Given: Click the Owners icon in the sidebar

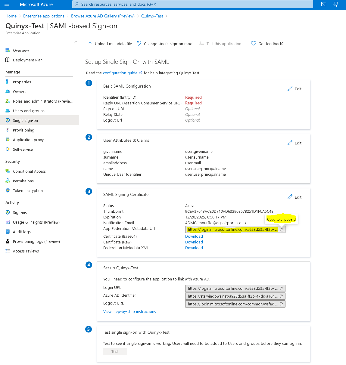Looking at the screenshot, I should tap(8, 91).
